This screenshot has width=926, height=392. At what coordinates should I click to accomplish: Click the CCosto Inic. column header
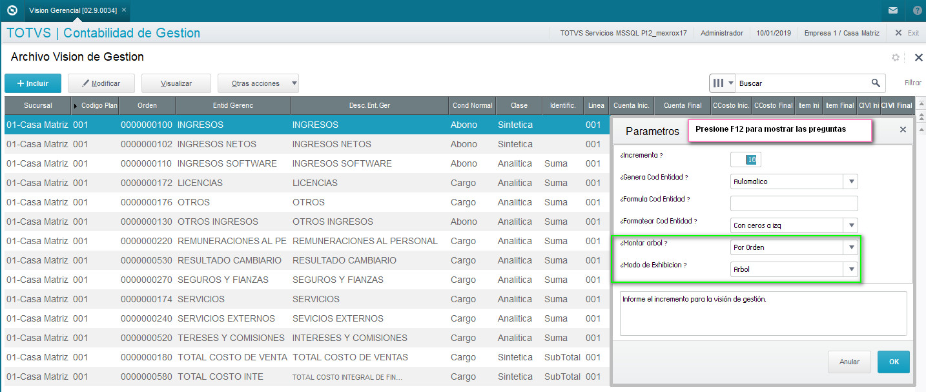[x=731, y=105]
